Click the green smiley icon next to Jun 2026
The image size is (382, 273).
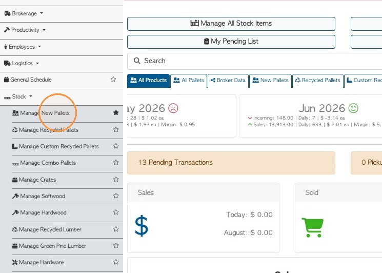[353, 108]
